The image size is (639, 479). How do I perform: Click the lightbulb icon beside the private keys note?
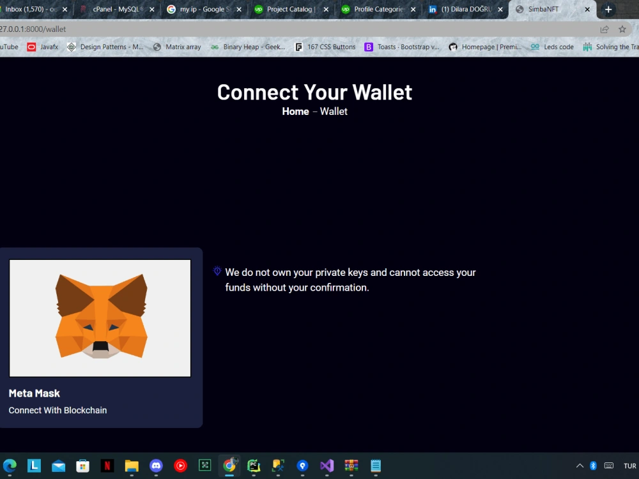coord(217,271)
